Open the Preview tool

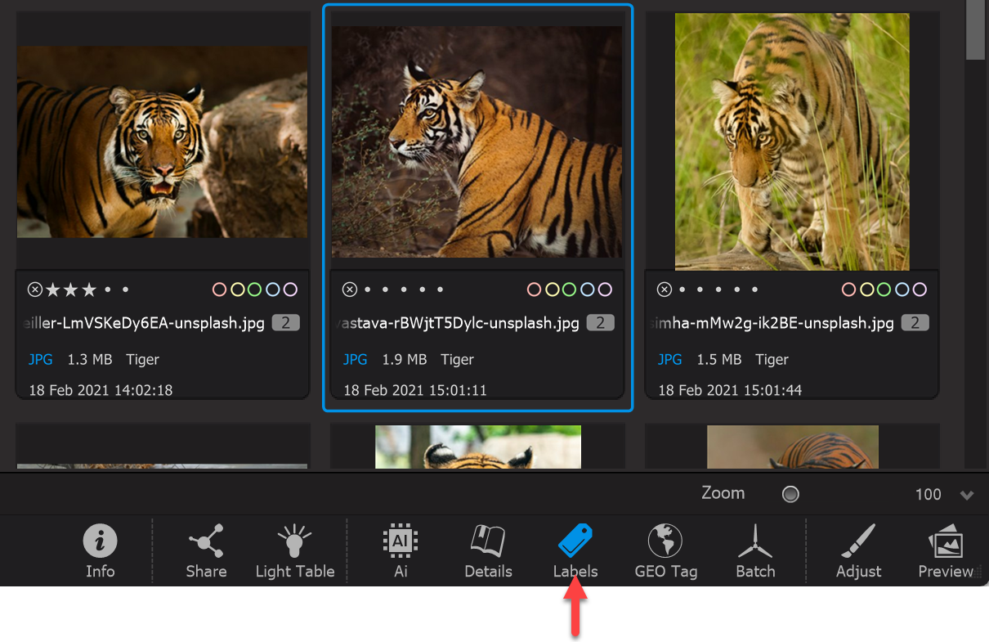coord(946,541)
